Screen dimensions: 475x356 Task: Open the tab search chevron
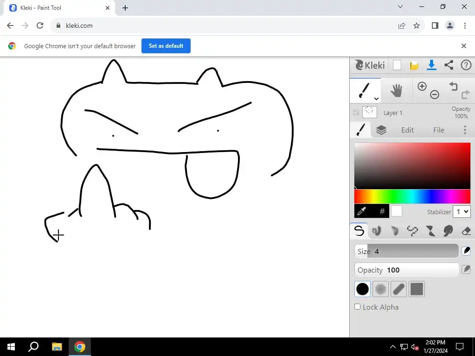tap(400, 6)
